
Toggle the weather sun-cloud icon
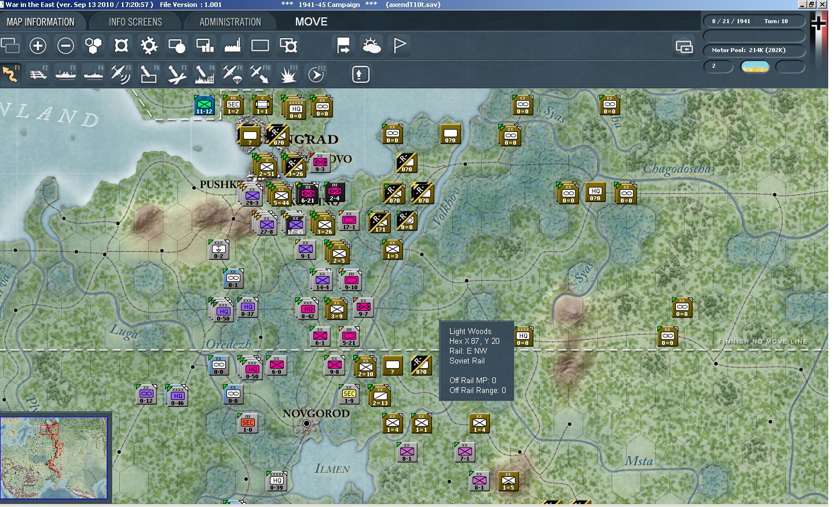371,45
